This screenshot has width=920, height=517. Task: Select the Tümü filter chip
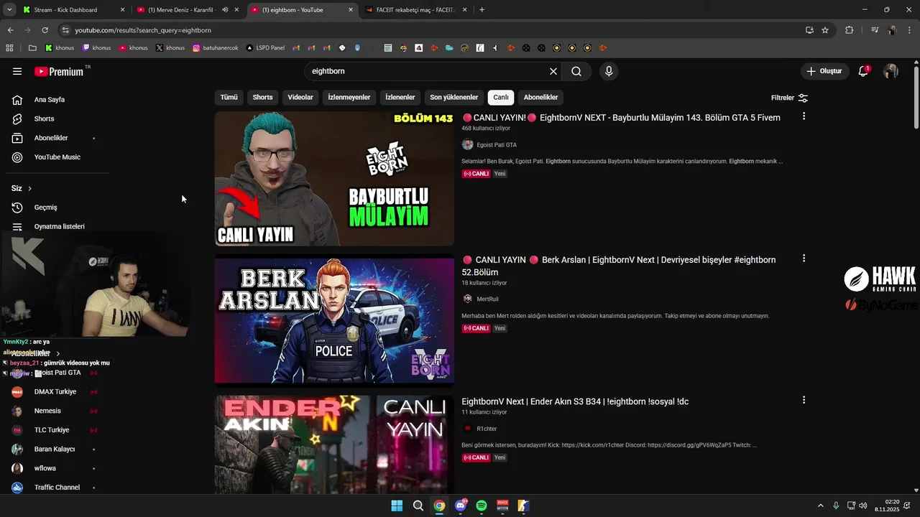click(229, 98)
